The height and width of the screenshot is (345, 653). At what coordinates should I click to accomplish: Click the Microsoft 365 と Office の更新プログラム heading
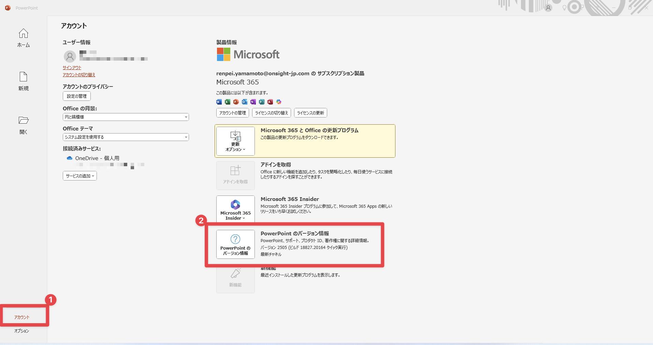(x=309, y=130)
